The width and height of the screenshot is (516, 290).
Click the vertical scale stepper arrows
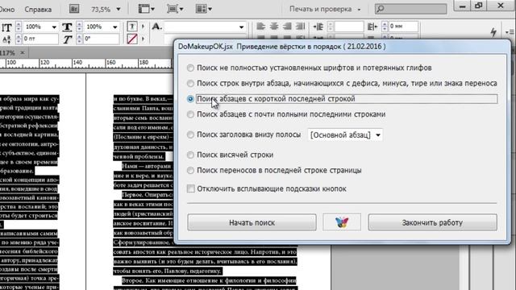19,27
